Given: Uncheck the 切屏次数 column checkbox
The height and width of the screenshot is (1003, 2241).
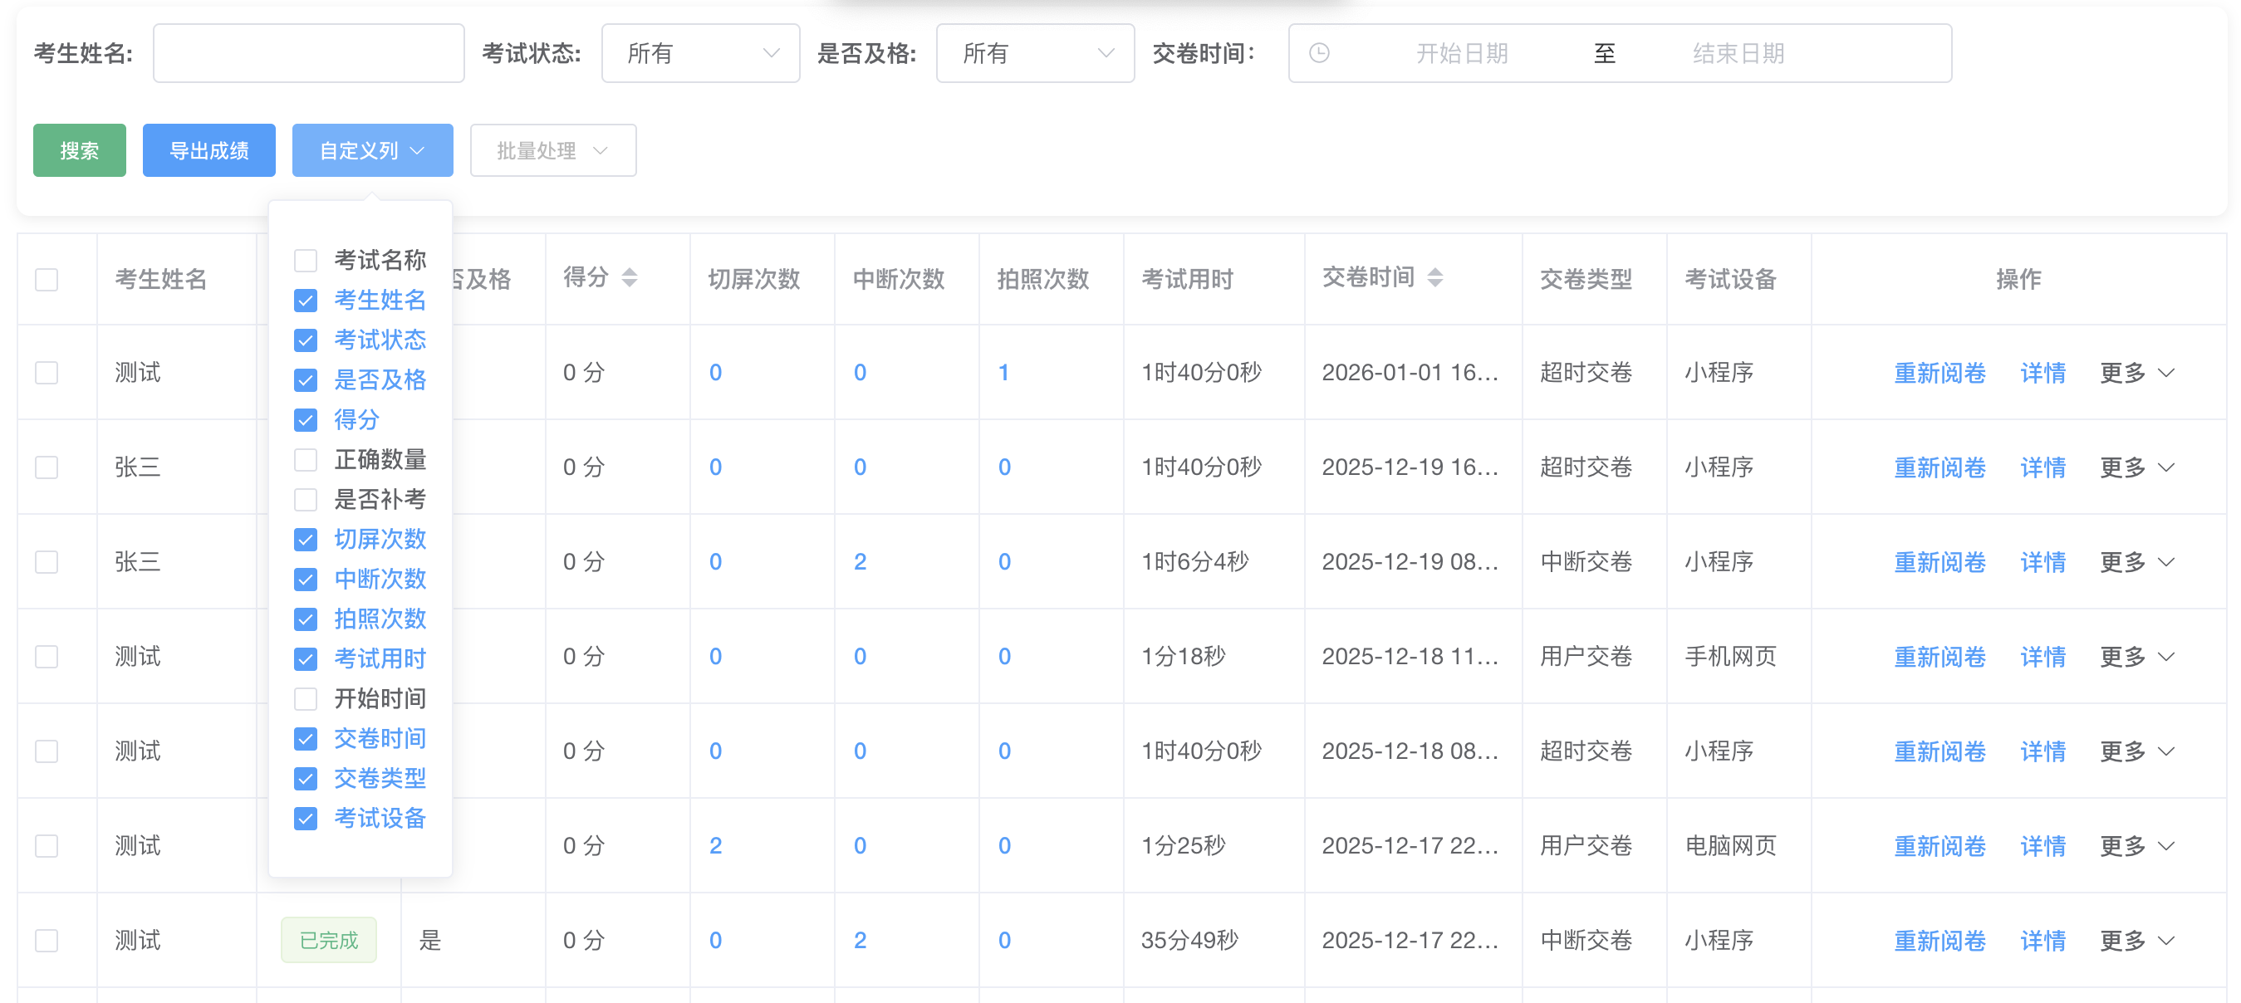Looking at the screenshot, I should [x=306, y=540].
